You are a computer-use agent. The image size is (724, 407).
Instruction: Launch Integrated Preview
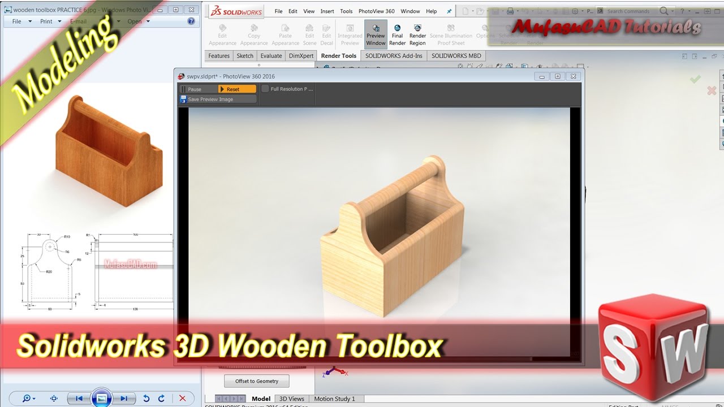coord(350,35)
